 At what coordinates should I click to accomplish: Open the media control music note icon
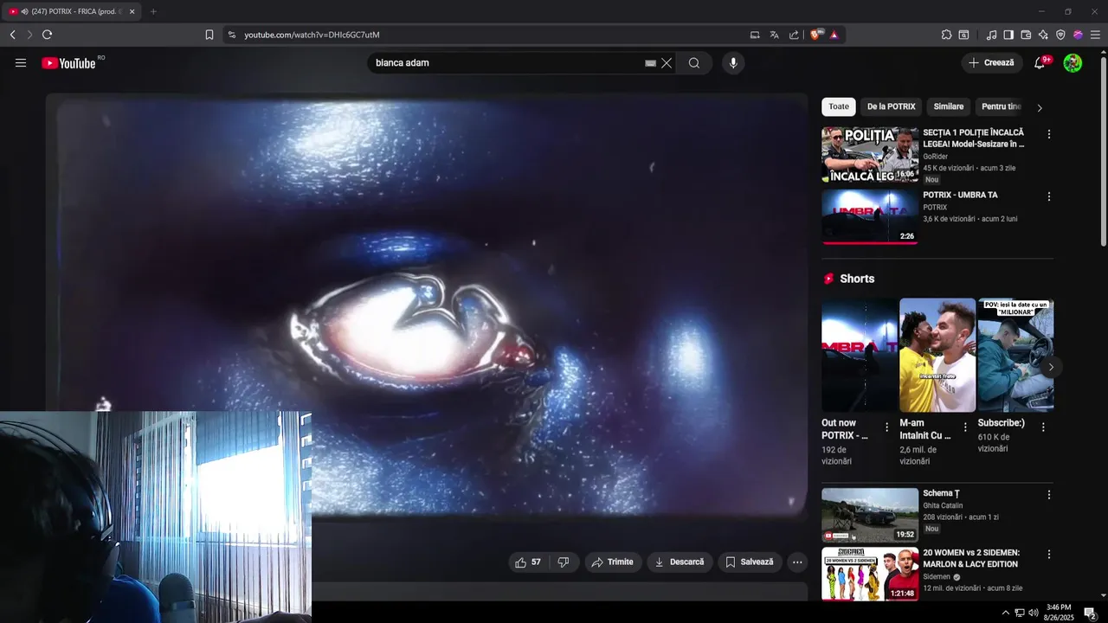(991, 35)
